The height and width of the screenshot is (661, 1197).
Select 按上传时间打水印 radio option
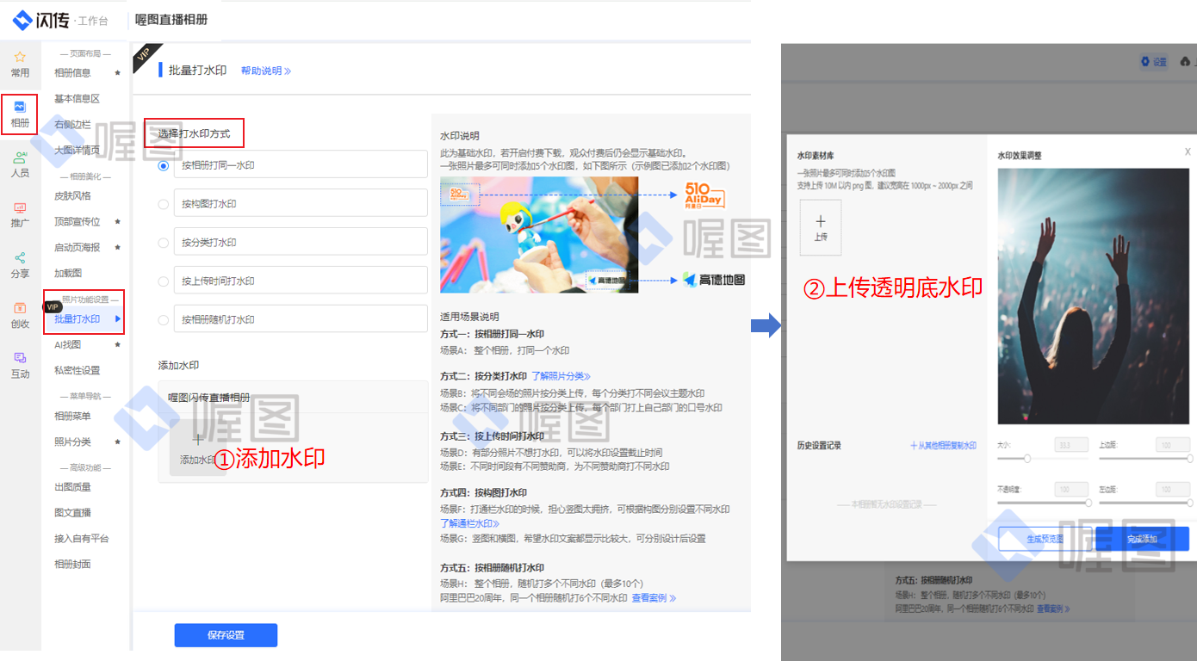point(164,281)
